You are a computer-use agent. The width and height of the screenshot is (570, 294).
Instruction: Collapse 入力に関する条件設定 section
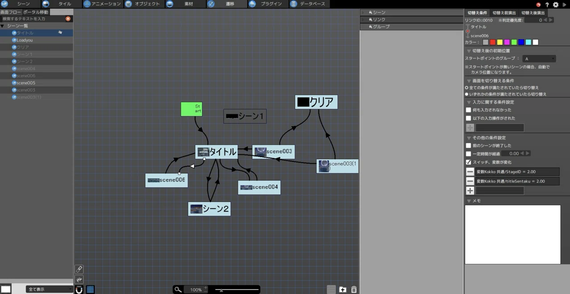469,102
